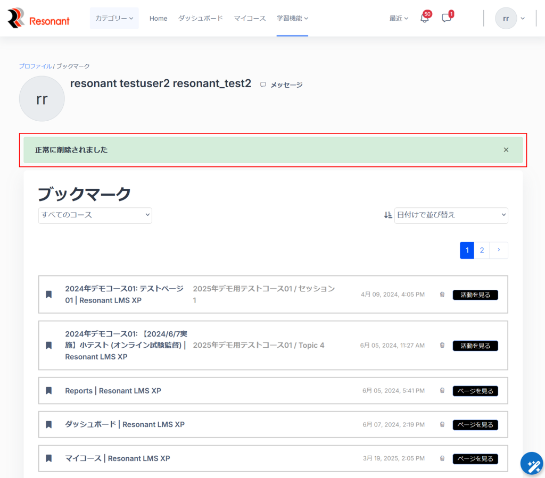The height and width of the screenshot is (478, 545).
Task: Delete the Reports bookmark via trash icon
Action: coord(442,391)
